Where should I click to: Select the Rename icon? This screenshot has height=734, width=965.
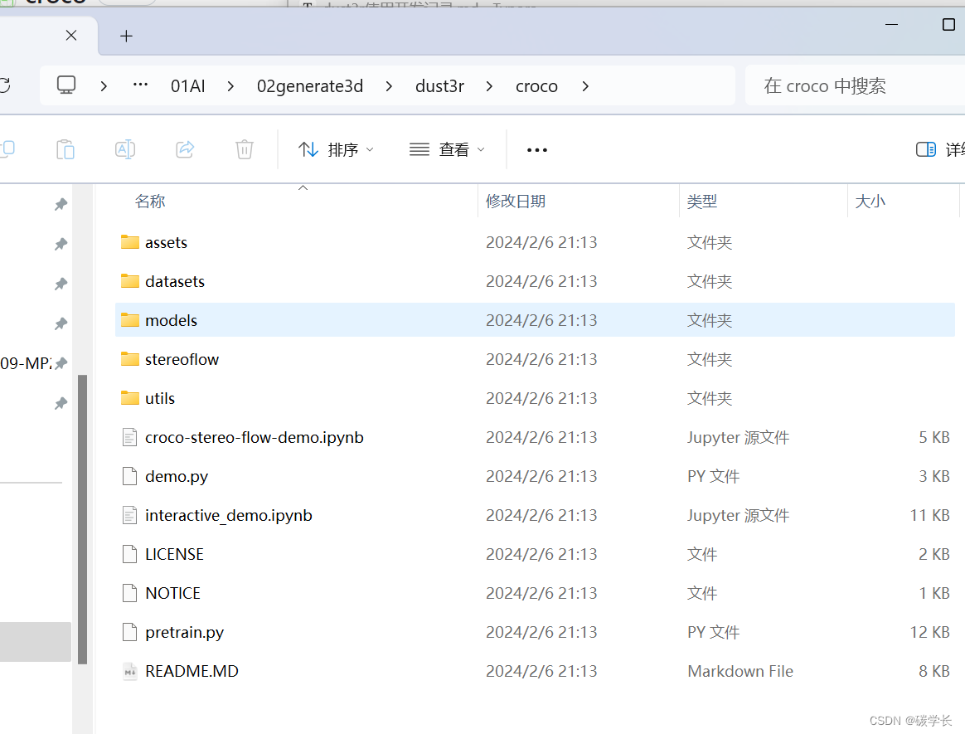tap(124, 149)
